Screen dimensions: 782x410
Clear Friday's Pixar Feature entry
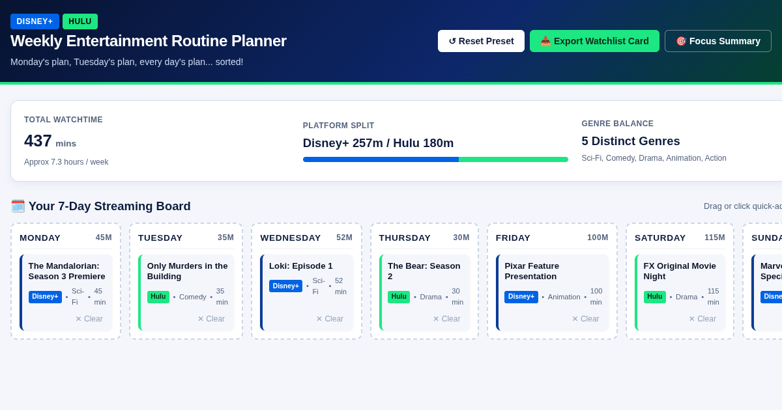pos(585,319)
